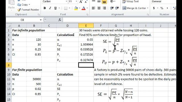Image resolution: width=182 pixels, height=102 pixels.
Task: Select cell B12 with 500
Action: pyautogui.click(x=34, y=84)
